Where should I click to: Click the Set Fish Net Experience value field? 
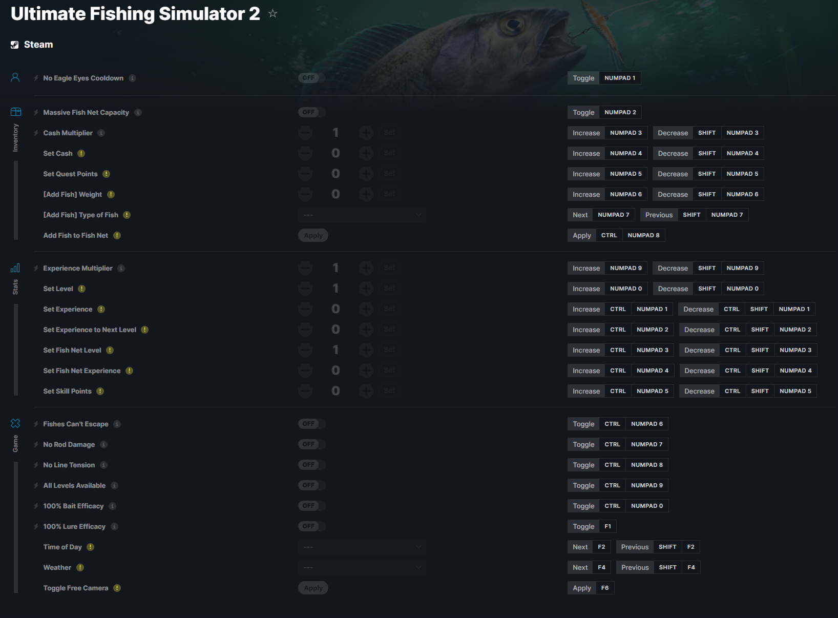coord(336,370)
